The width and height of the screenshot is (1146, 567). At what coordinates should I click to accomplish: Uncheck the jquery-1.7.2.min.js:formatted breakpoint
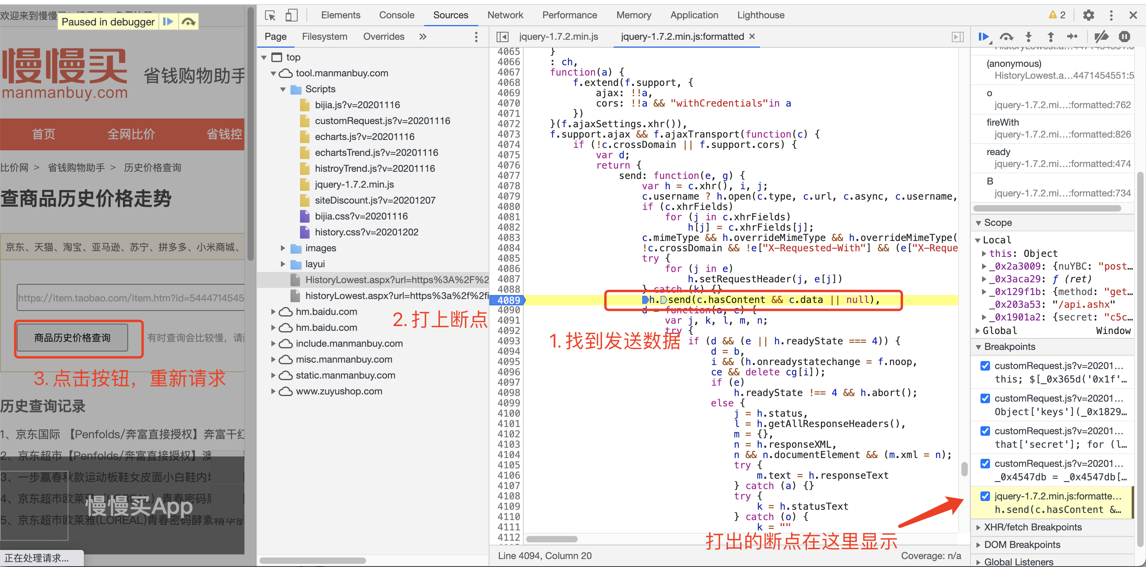point(985,496)
